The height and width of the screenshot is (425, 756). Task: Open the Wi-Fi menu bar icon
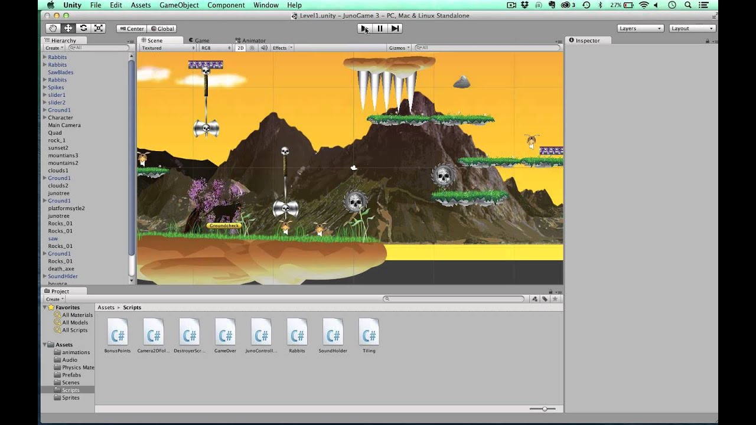[x=644, y=5]
